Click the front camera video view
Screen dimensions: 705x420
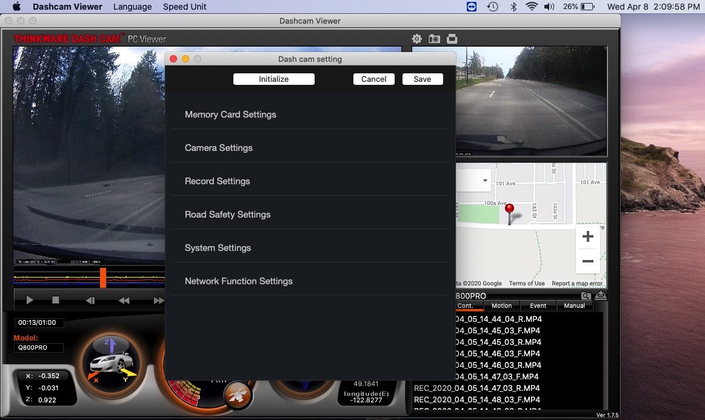[89, 155]
